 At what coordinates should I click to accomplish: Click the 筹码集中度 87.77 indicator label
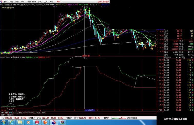(x=18, y=57)
